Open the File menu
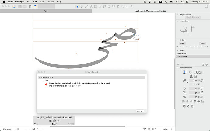This screenshot has height=131, width=210. tap(29, 2)
